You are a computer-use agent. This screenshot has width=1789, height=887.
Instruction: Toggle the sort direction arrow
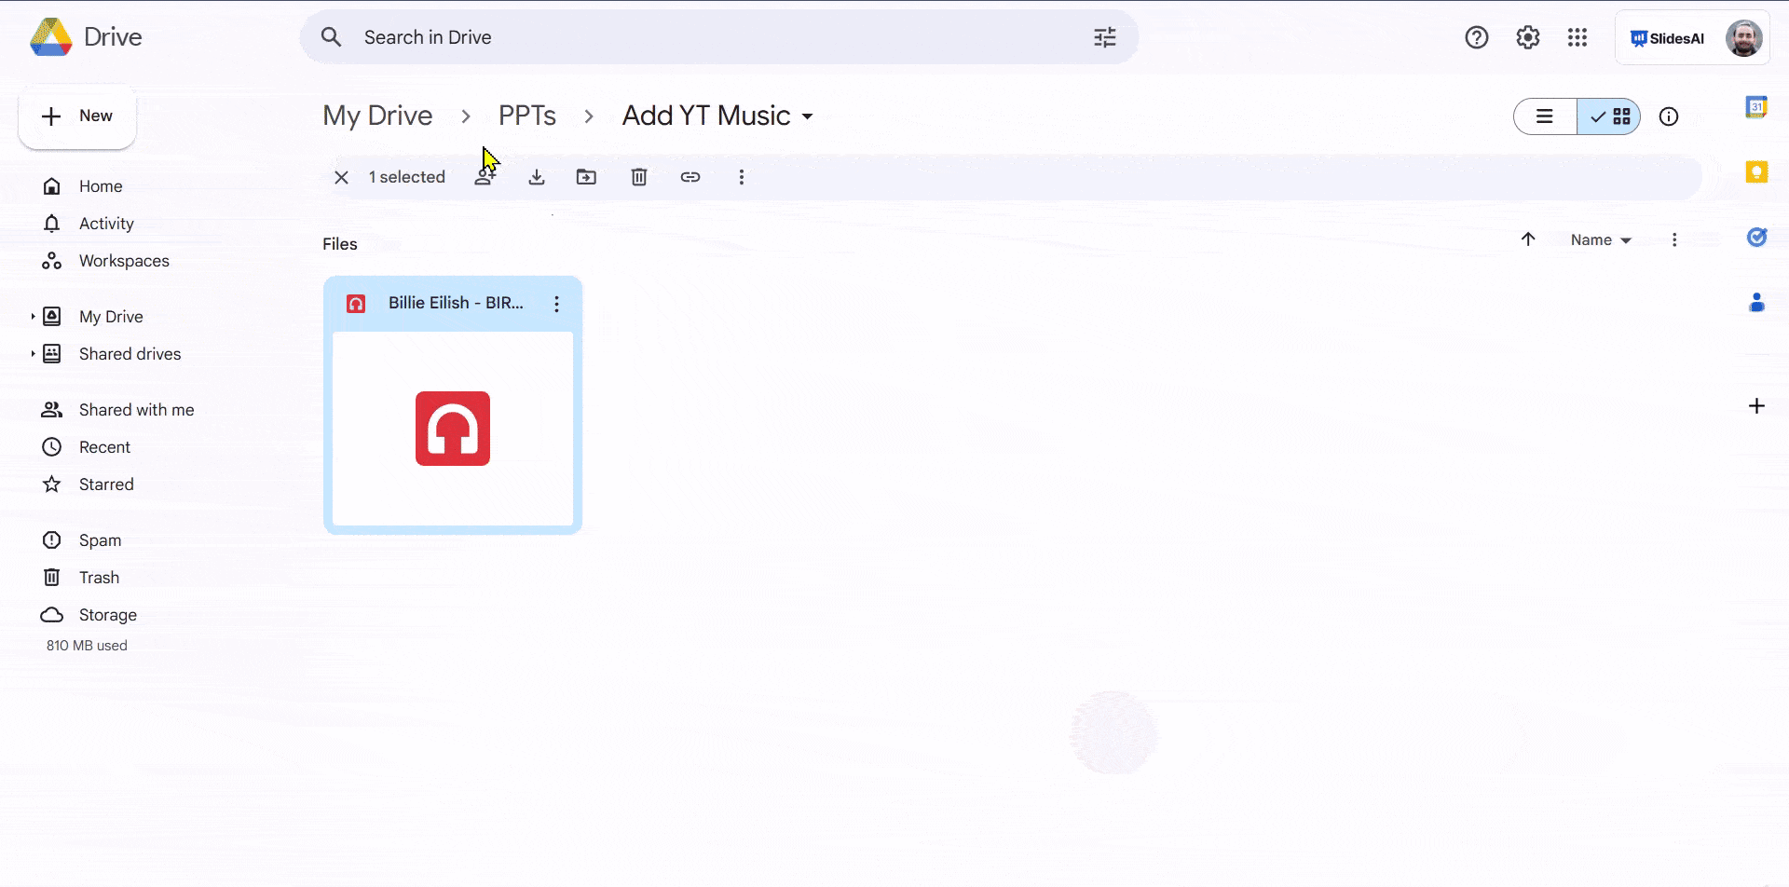(1527, 239)
